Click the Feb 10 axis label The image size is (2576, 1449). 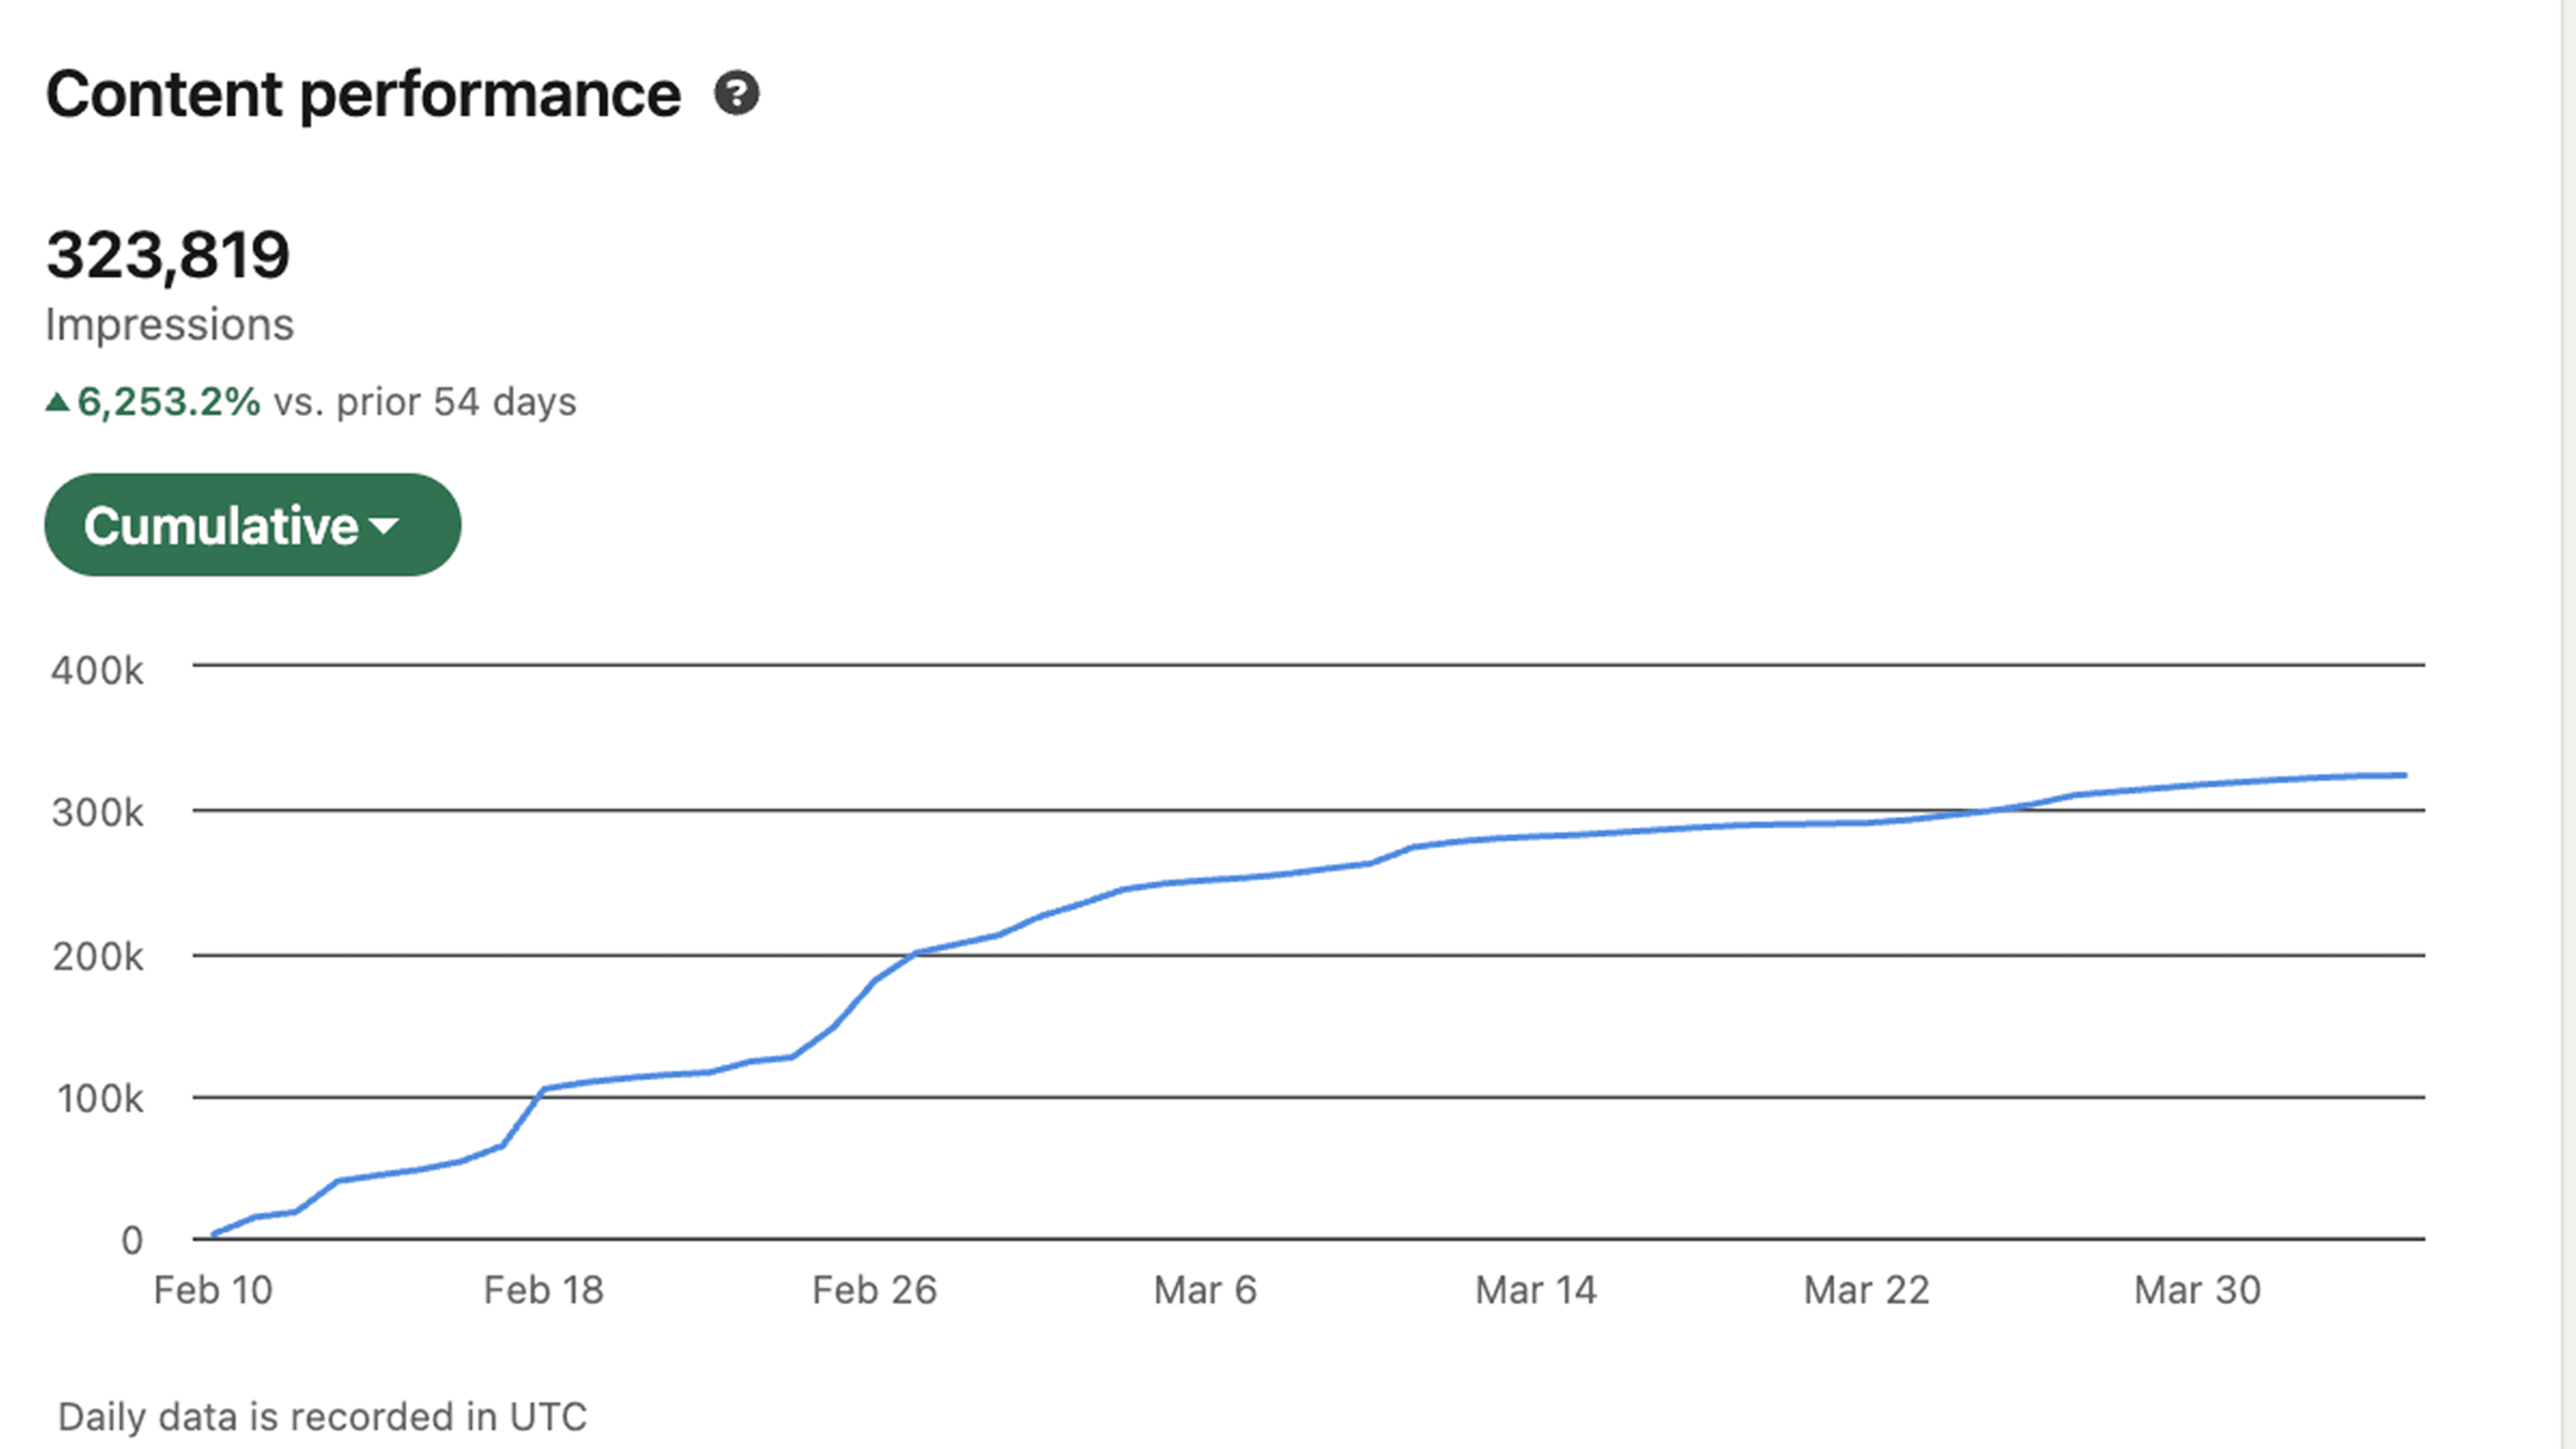tap(215, 1290)
